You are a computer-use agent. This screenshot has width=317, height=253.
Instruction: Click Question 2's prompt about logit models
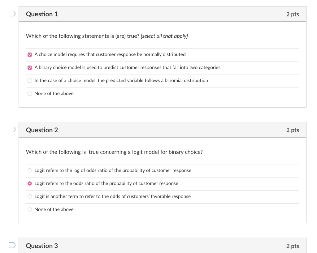pos(114,152)
